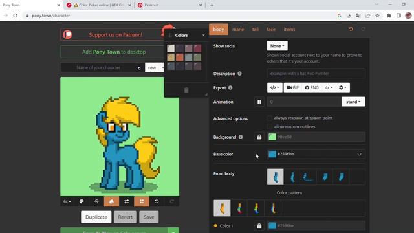Toggle the Background lock button

259,137
